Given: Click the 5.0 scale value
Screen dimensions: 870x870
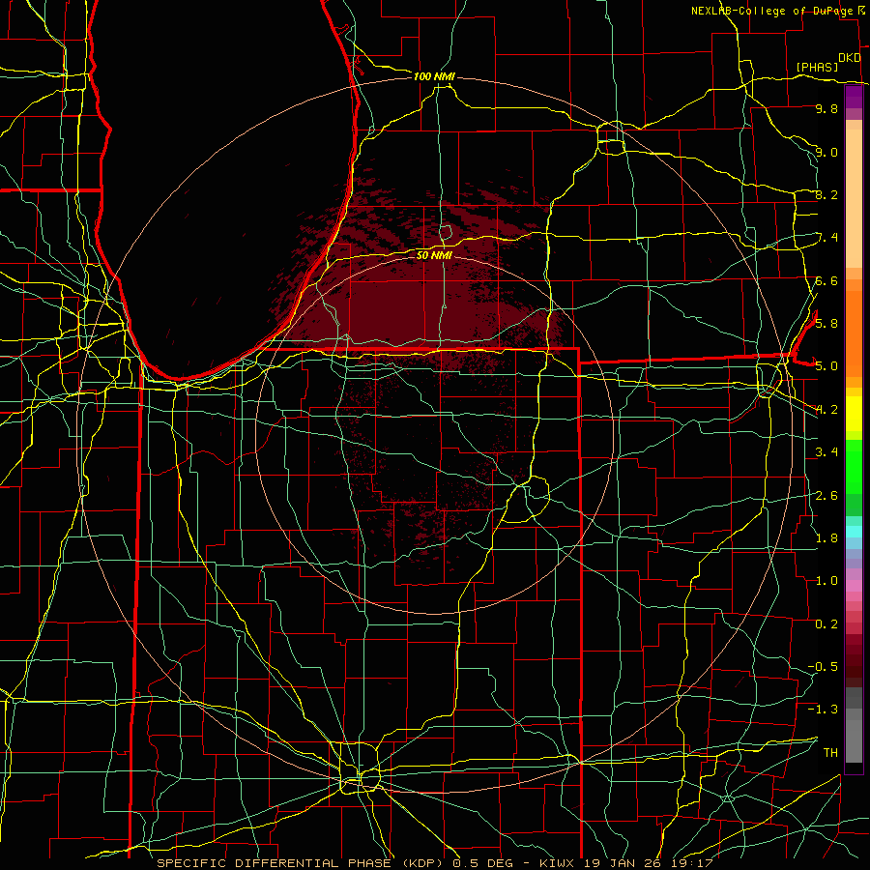Looking at the screenshot, I should pos(826,366).
